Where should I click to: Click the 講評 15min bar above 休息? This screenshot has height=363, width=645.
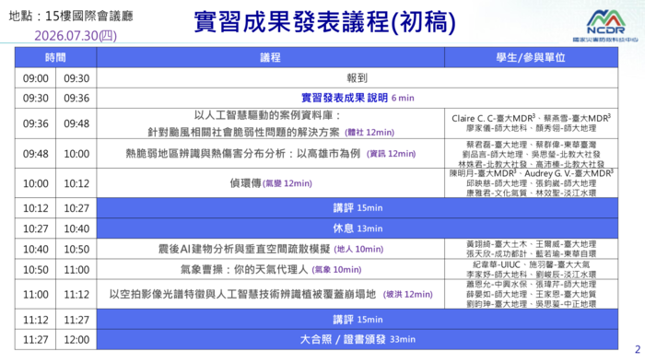tap(358, 208)
